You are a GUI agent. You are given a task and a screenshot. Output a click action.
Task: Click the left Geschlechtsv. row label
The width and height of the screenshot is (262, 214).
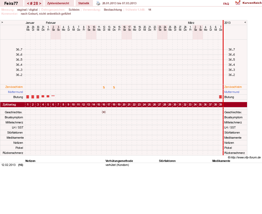coord(14,112)
